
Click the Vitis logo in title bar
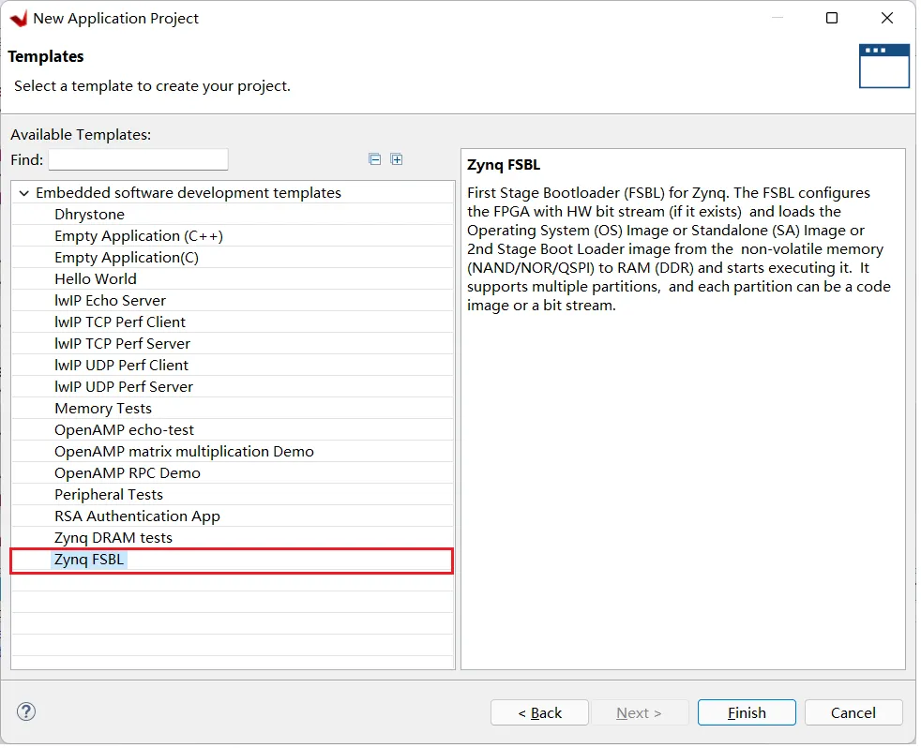click(x=19, y=19)
